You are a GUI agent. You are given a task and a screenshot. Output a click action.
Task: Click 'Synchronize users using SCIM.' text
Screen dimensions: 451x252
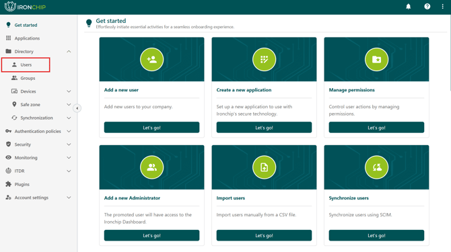[360, 214]
